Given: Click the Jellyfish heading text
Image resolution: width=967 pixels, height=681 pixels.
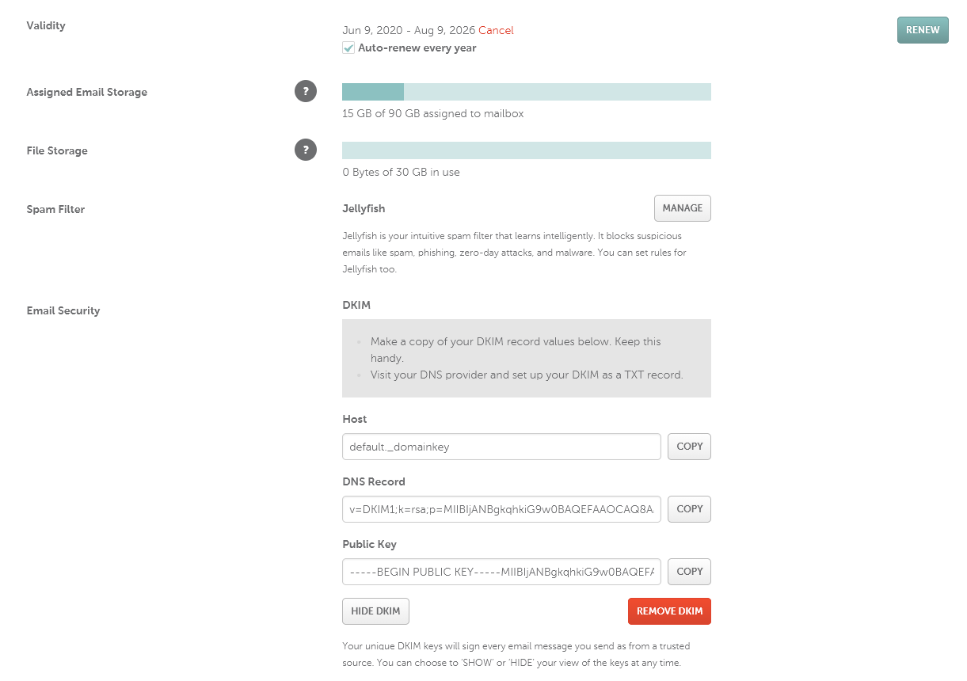Looking at the screenshot, I should coord(364,208).
